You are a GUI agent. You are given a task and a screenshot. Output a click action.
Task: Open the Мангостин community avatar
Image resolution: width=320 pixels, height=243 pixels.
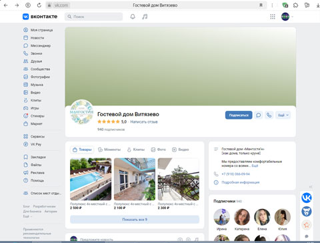81,112
